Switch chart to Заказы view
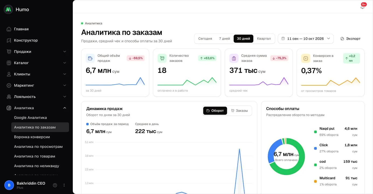Image resolution: width=373 pixels, height=194 pixels. click(x=239, y=111)
